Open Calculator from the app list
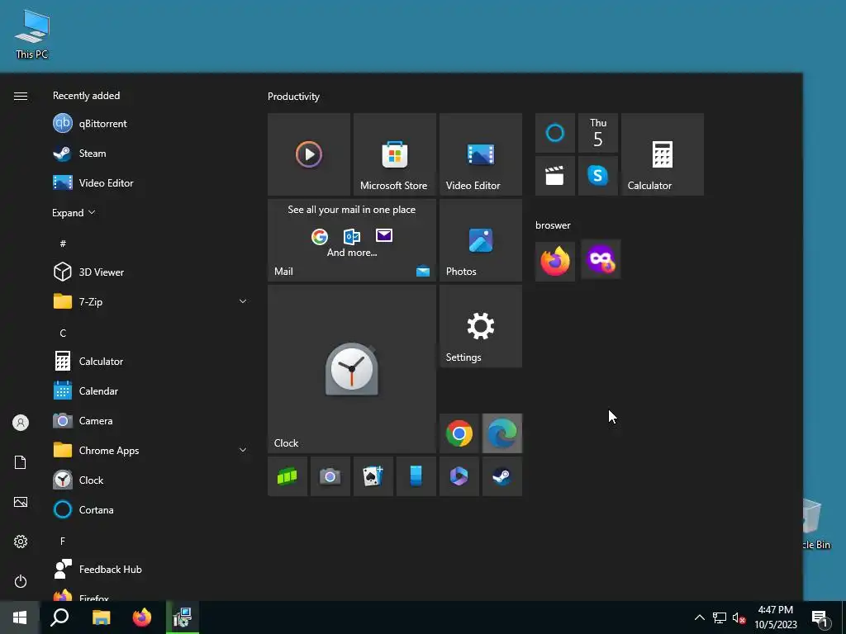This screenshot has height=634, width=846. (149, 362)
